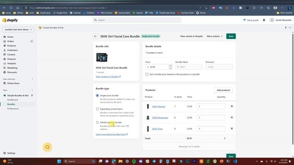Click the top Save button
294x165 pixels.
pyautogui.click(x=231, y=36)
